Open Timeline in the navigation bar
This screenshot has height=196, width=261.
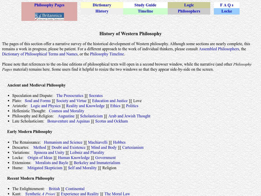(145, 11)
